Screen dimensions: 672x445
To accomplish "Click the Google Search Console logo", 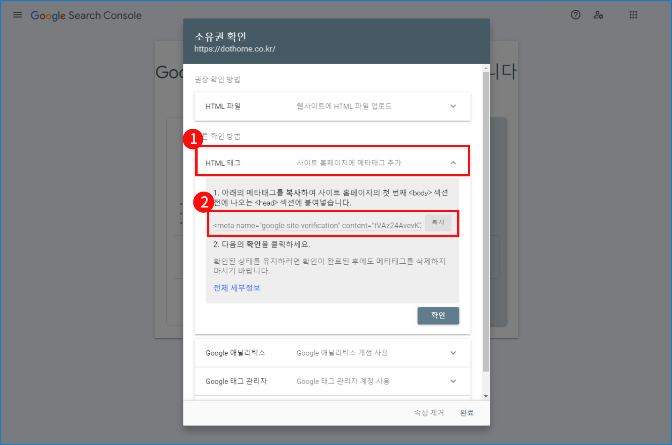I will click(86, 15).
